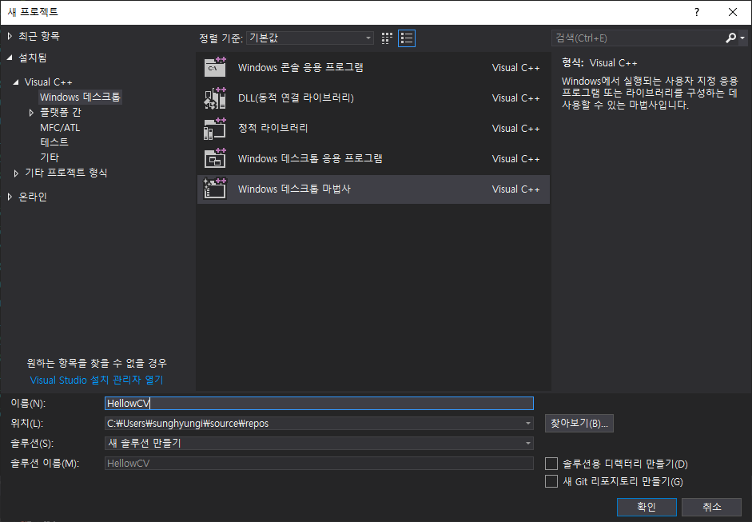
Task: Select MFC/ATL in the tree
Action: tap(60, 128)
